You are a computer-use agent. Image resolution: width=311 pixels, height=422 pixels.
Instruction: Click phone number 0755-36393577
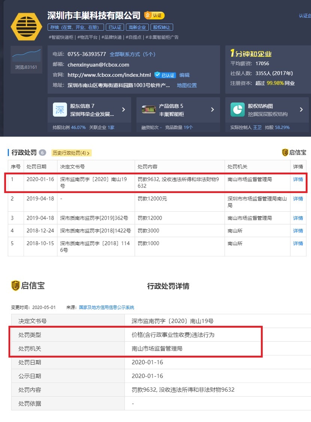click(87, 54)
